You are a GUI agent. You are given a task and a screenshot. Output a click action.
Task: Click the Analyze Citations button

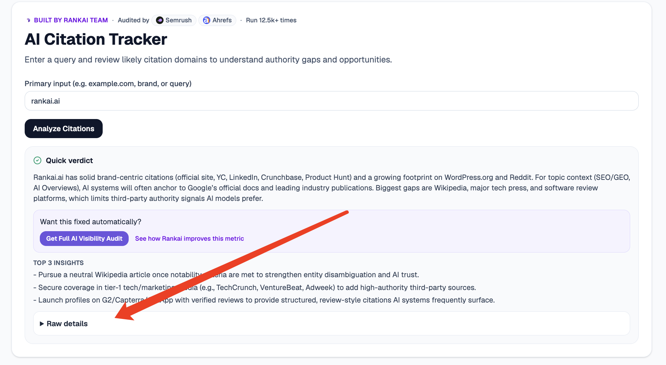pyautogui.click(x=64, y=129)
